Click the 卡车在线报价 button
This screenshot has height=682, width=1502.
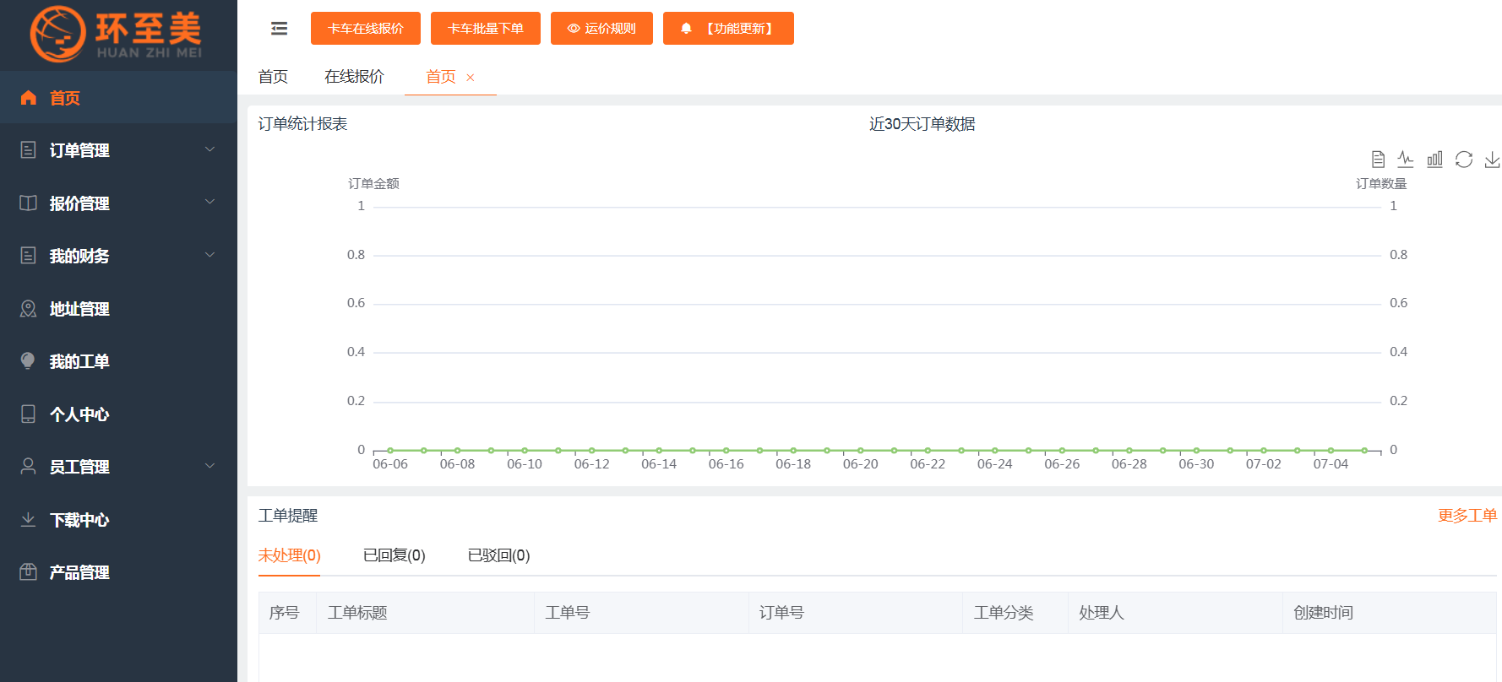tap(366, 28)
